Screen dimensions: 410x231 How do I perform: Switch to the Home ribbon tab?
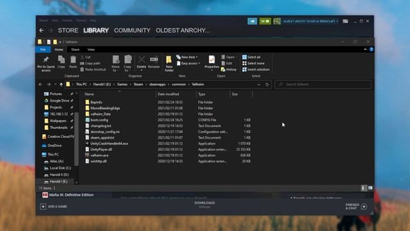tap(59, 49)
